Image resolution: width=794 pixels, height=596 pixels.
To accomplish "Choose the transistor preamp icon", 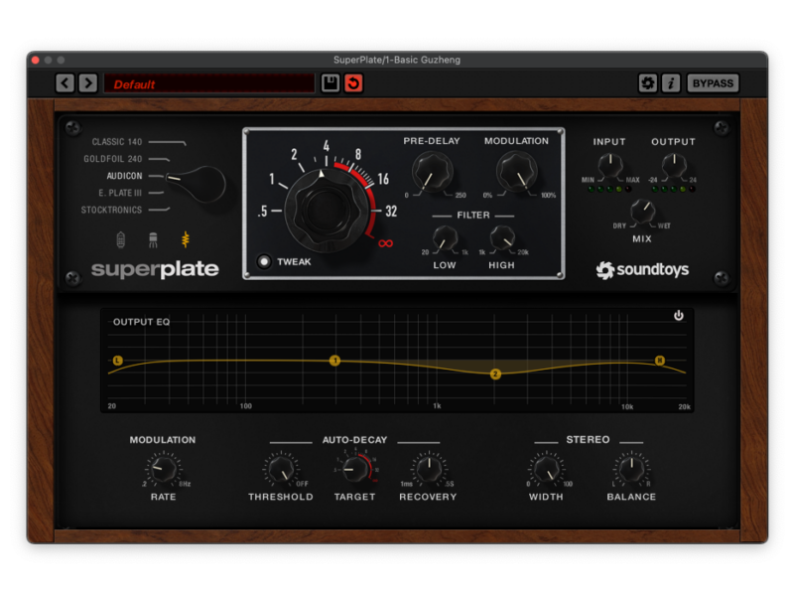I will click(x=153, y=239).
